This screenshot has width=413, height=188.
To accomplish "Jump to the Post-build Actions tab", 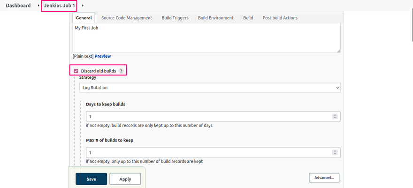I will click(280, 18).
